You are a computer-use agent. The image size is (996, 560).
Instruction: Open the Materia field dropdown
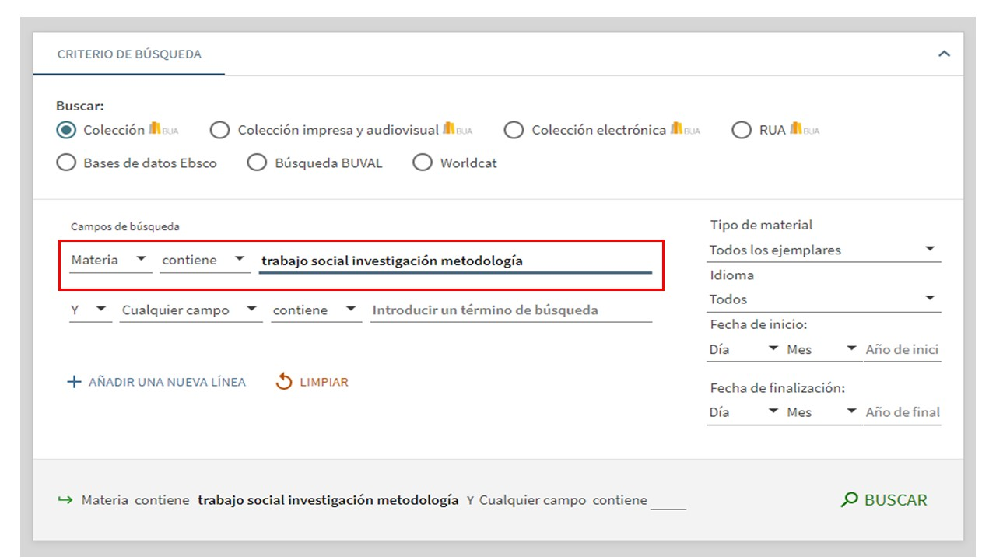(x=110, y=260)
